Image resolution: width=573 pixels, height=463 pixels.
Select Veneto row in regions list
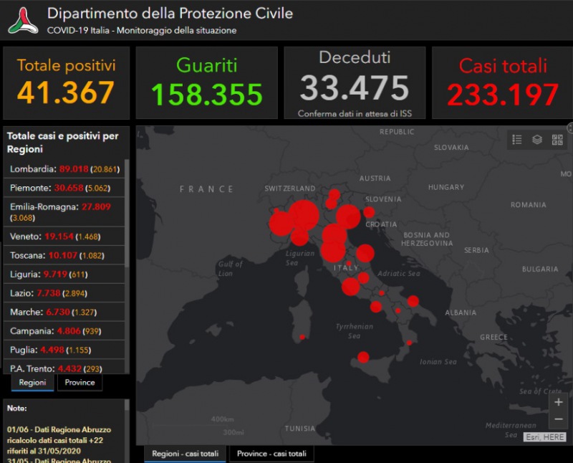pos(64,237)
